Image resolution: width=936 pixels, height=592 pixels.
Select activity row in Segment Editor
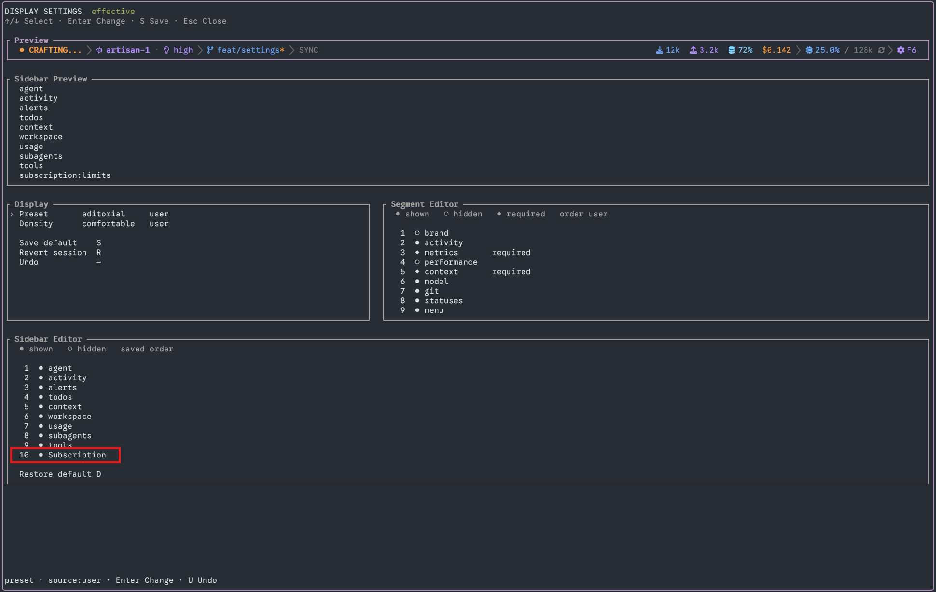431,243
